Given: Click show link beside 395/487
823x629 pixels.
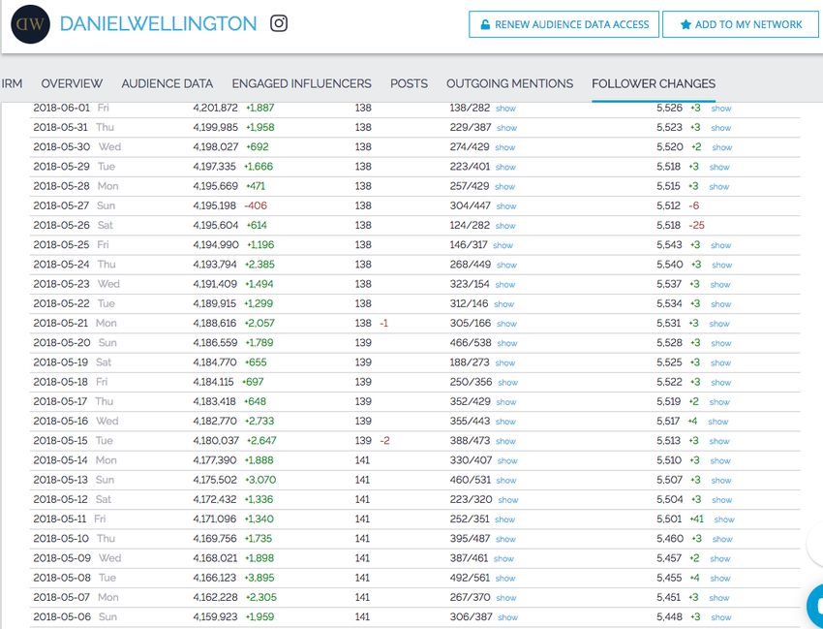Looking at the screenshot, I should point(506,539).
